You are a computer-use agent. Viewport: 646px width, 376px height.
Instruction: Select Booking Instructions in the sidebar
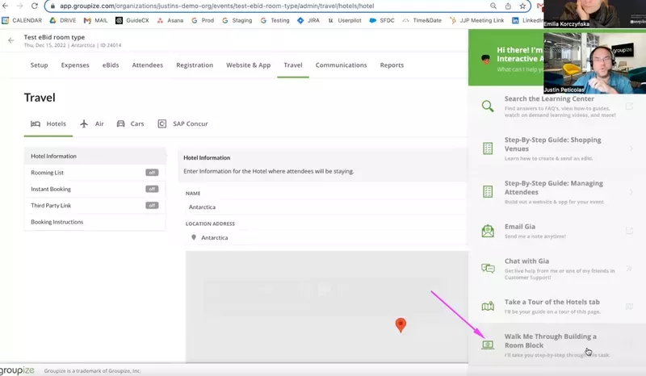coord(57,222)
